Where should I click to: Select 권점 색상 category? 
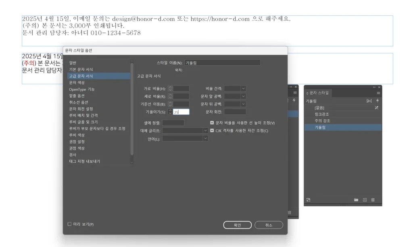tap(98, 148)
